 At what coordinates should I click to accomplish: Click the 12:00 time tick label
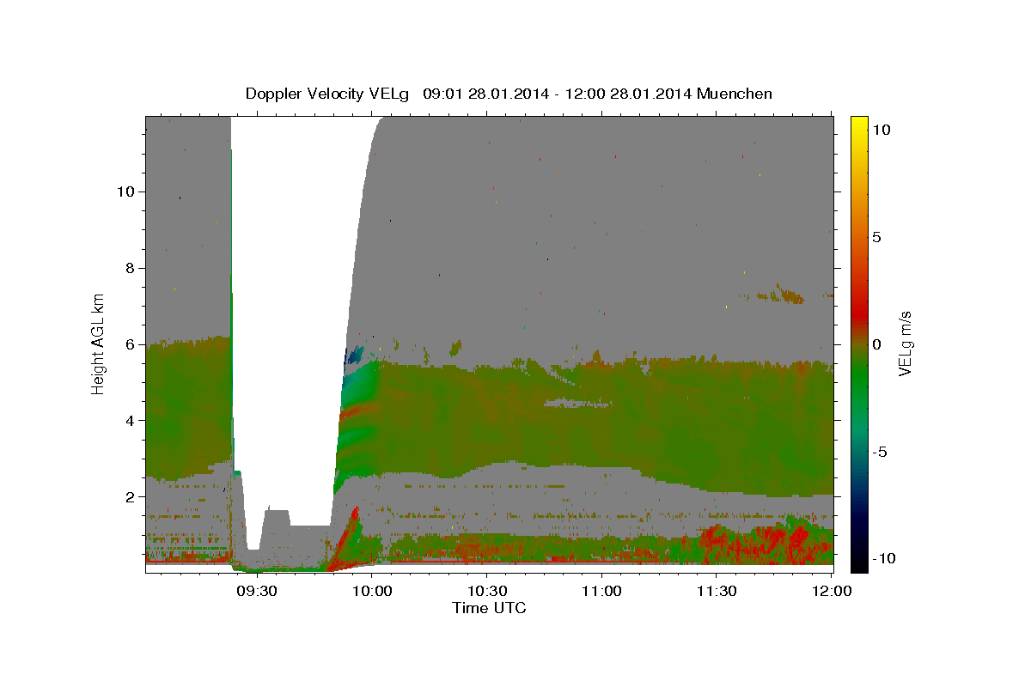[832, 591]
